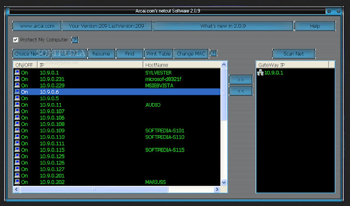Open the www.arcai.com link button
The height and width of the screenshot is (206, 350).
[x=37, y=26]
